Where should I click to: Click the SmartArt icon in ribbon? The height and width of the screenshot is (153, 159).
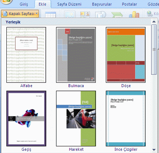pos(117,15)
